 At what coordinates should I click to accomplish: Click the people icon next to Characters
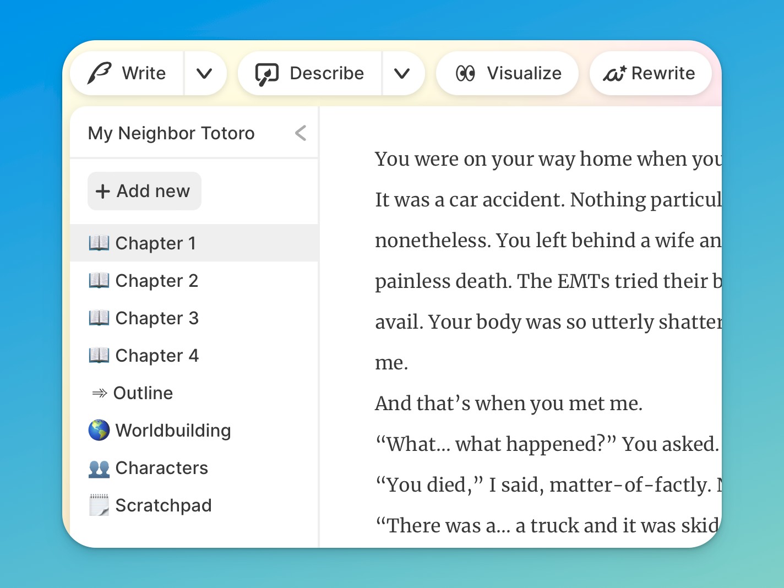pyautogui.click(x=99, y=468)
